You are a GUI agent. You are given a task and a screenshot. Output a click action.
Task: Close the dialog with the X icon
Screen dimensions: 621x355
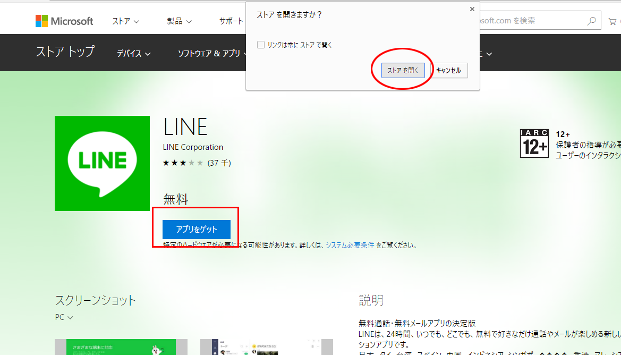[x=472, y=9]
